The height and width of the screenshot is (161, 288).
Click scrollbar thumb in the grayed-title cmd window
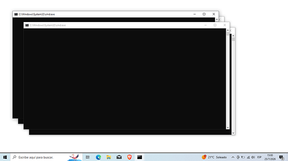(228, 34)
